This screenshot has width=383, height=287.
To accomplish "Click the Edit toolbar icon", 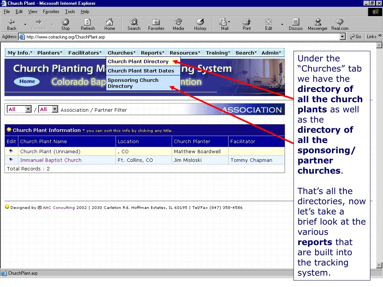I will click(269, 24).
